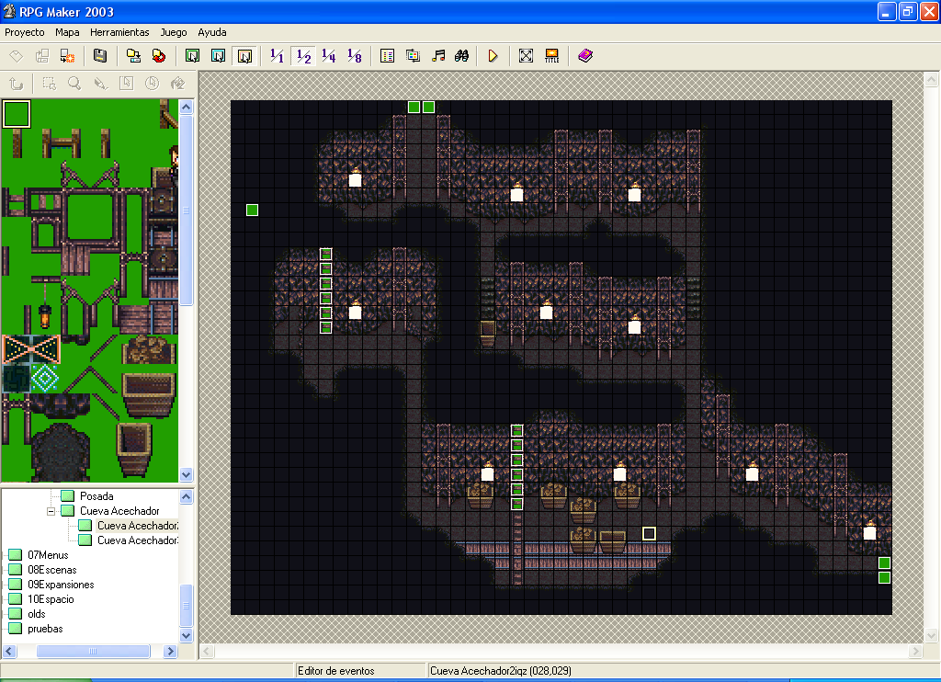This screenshot has height=682, width=941.
Task: Pick the orange bowtie tile in palette
Action: coord(31,349)
